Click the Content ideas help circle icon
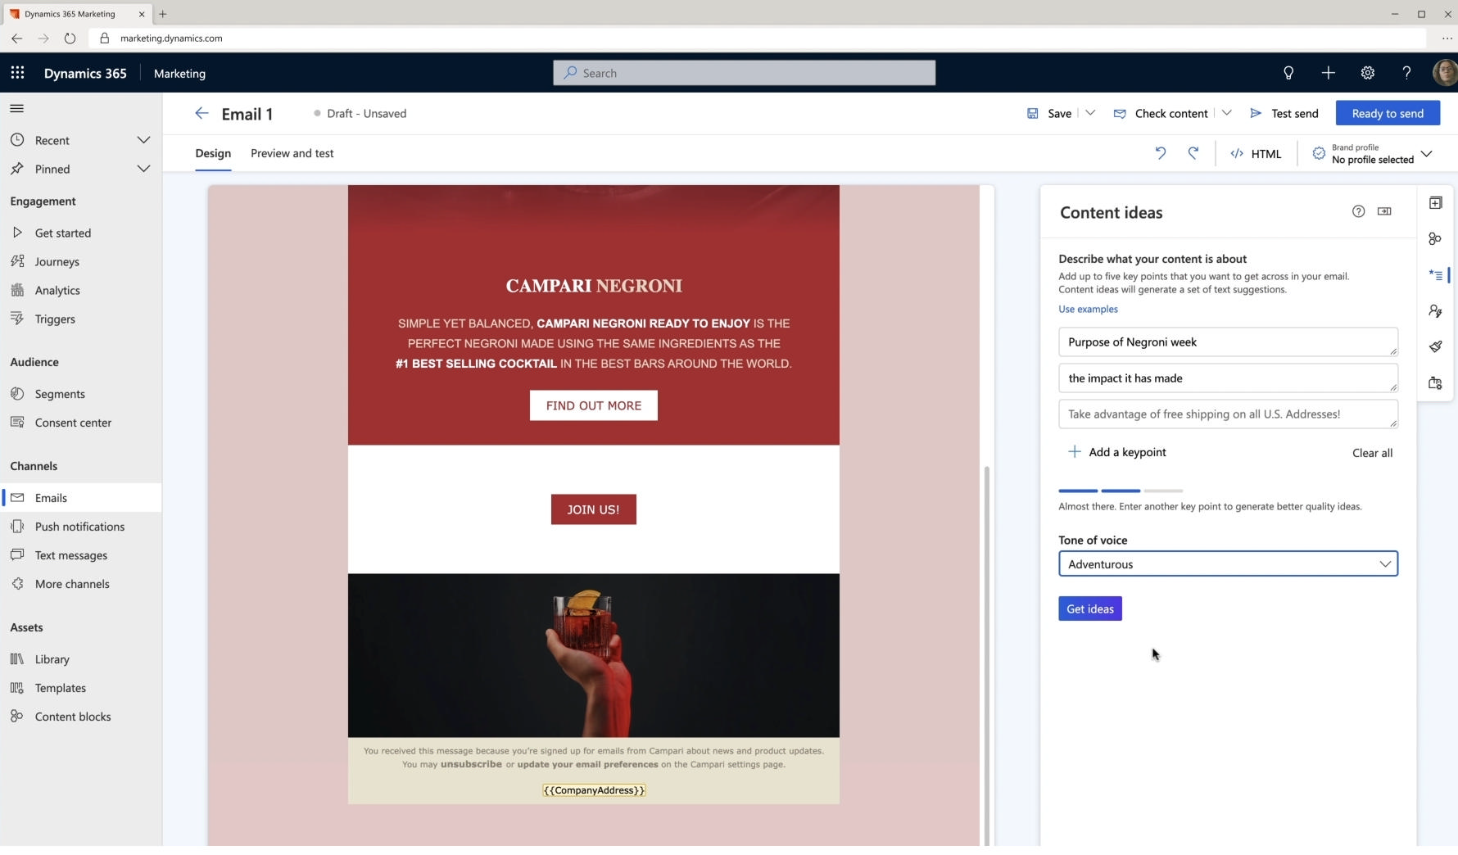Image resolution: width=1458 pixels, height=855 pixels. 1358,211
